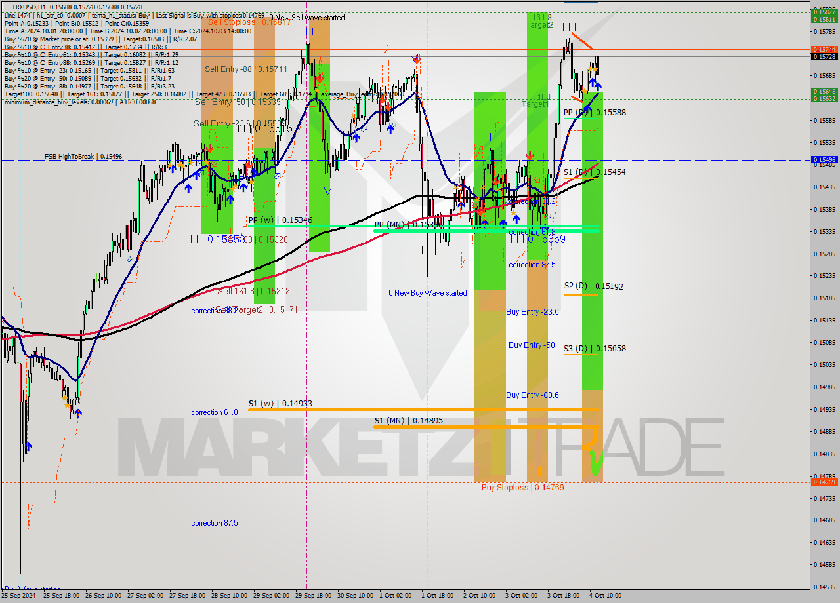Click the Target2 label near chart top
840x603 pixels.
pos(539,25)
